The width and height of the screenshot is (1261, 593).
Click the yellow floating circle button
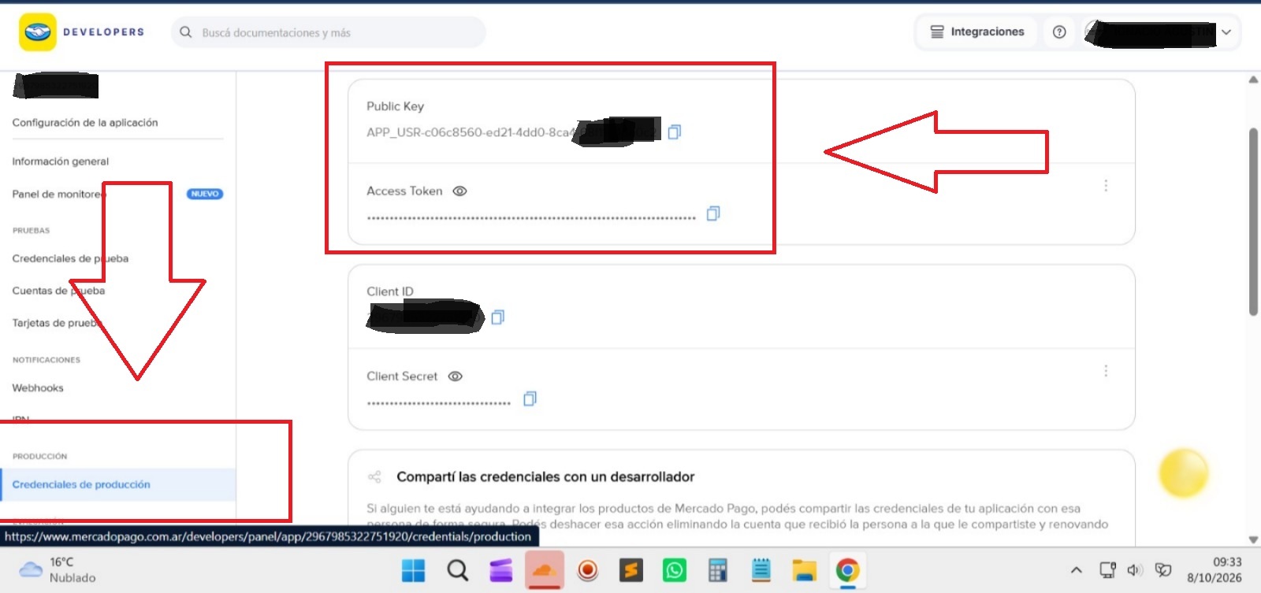[1183, 473]
